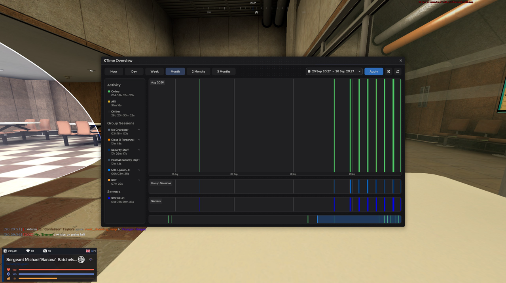506x283 pixels.
Task: Click the diamond icon next to 113
Action: (x=28, y=251)
